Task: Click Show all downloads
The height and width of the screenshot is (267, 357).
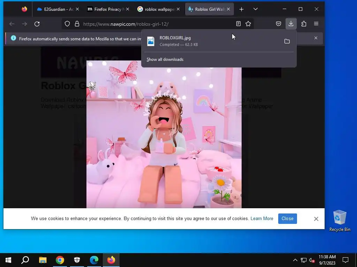Action: [165, 59]
